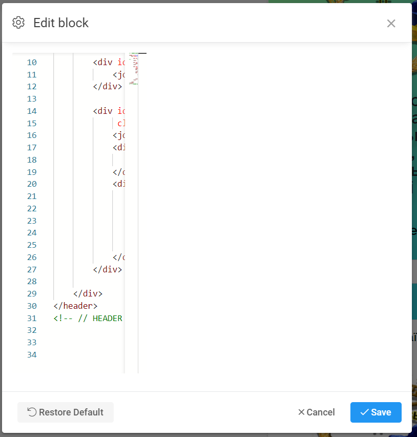Cancel the block edit

click(x=316, y=412)
